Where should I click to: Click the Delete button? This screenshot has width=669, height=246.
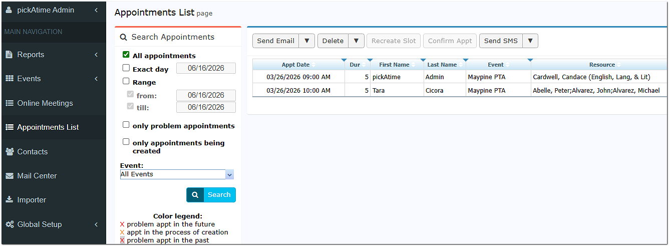coord(333,41)
